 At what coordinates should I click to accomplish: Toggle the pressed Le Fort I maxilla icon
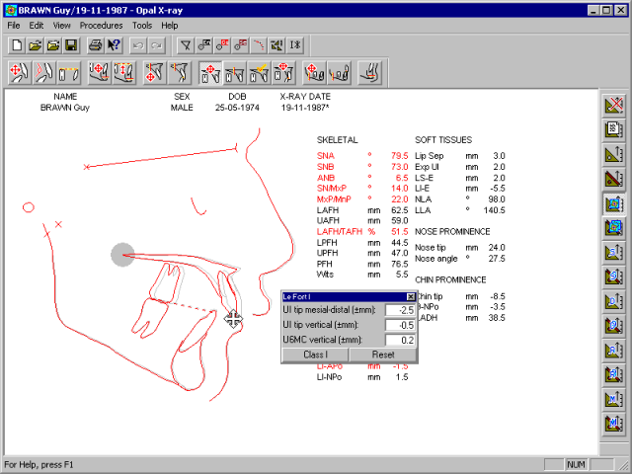click(x=210, y=73)
